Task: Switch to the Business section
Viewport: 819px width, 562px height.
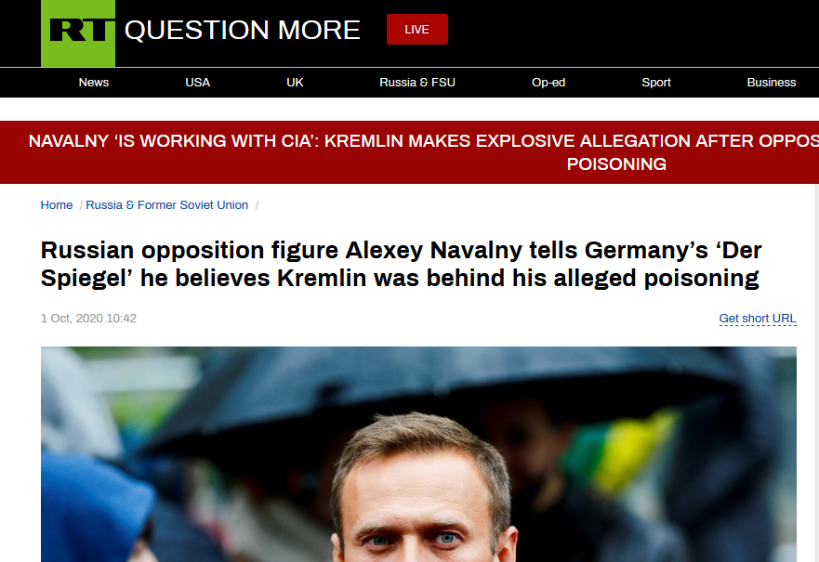Action: (x=772, y=83)
